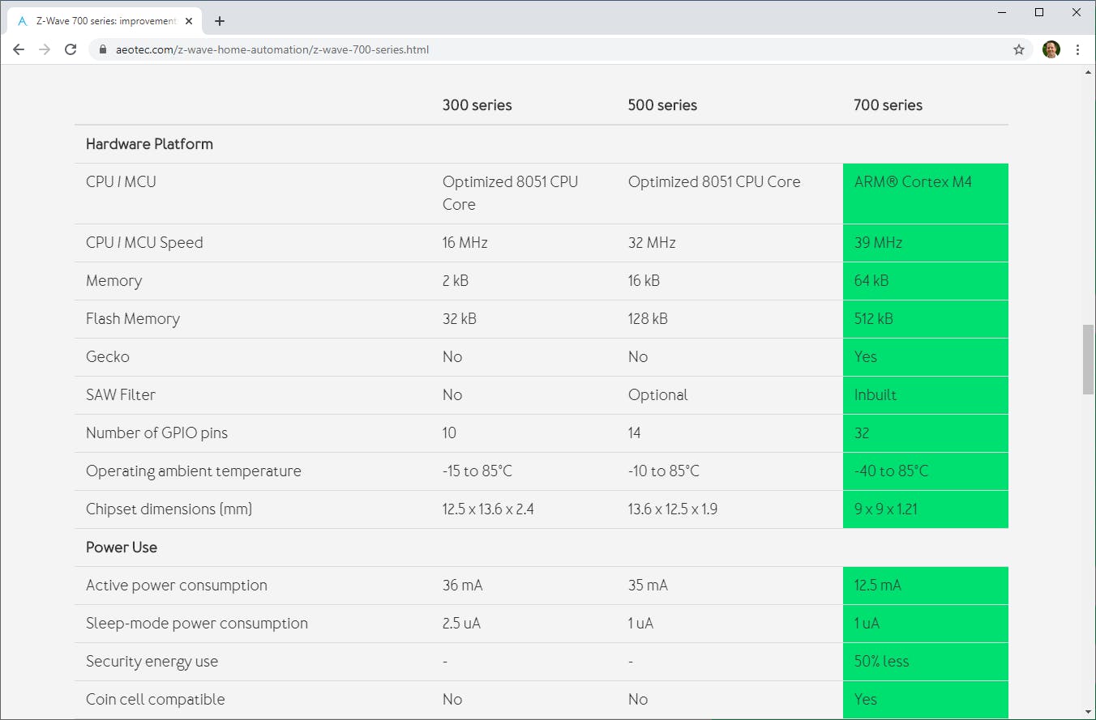Viewport: 1096px width, 720px height.
Task: Maximize the browser window
Action: (x=1039, y=12)
